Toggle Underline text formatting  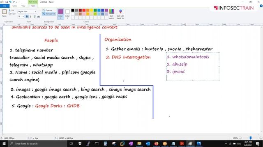[35, 16]
